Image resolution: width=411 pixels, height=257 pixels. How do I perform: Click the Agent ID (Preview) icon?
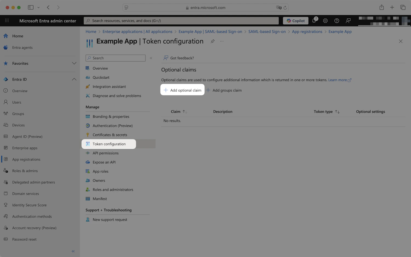[x=5, y=136]
